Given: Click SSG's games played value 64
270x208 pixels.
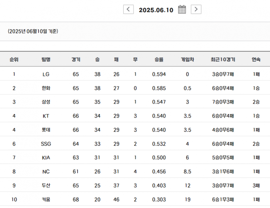Looking at the screenshot, I should [76, 144].
